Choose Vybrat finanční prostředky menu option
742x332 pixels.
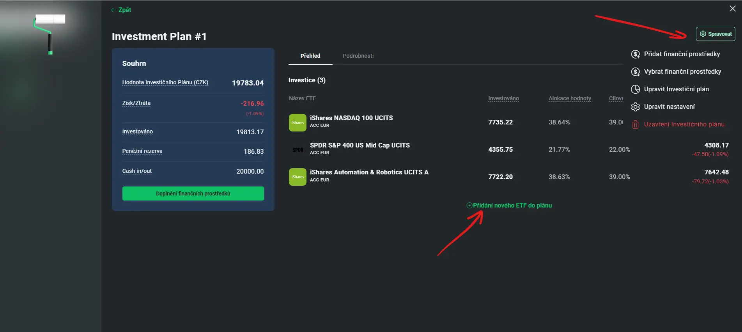click(682, 71)
